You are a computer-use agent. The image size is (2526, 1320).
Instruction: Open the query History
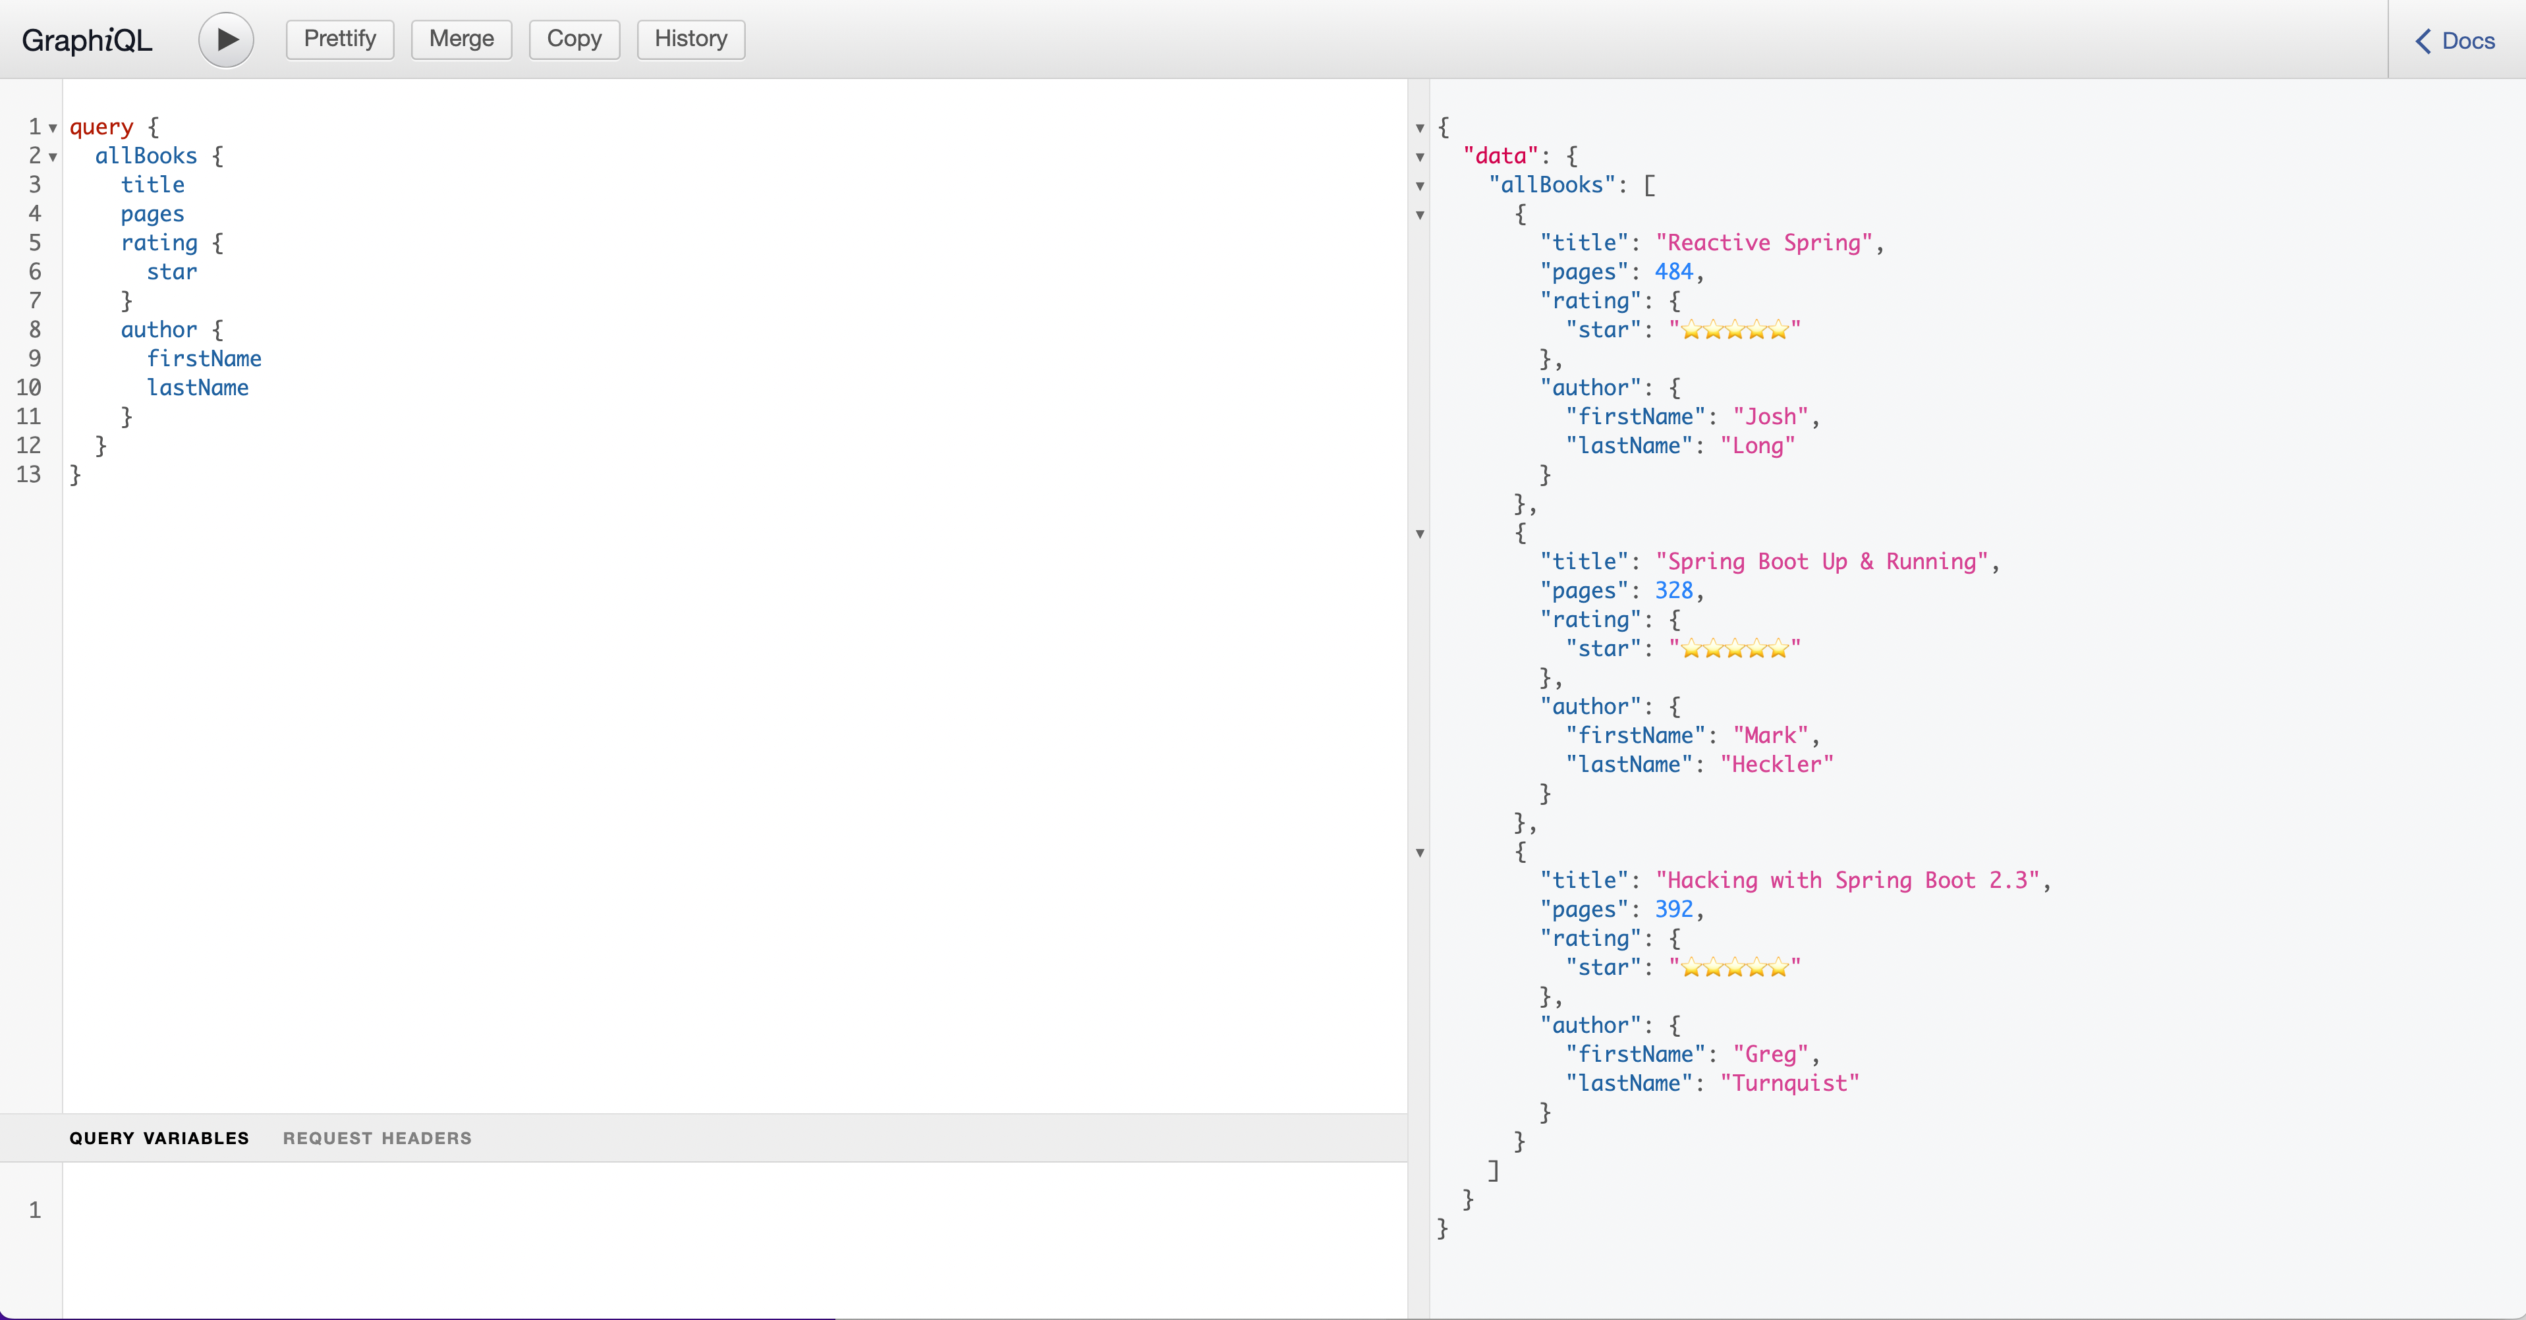coord(689,40)
